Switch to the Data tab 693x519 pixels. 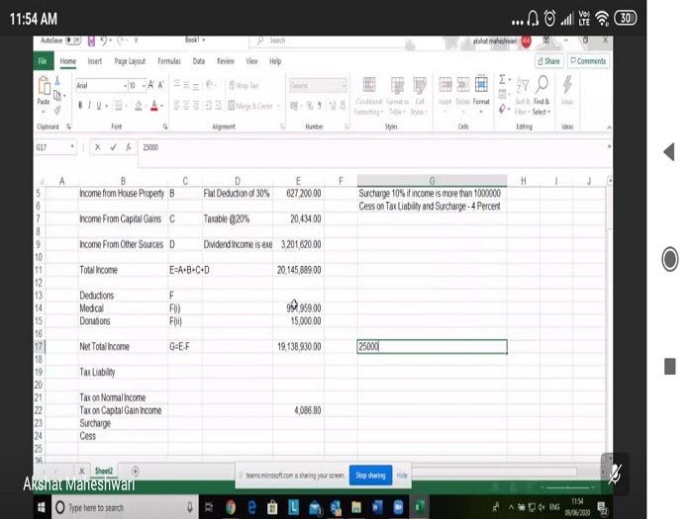[199, 61]
